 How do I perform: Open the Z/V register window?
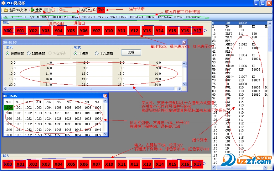click(x=32, y=17)
